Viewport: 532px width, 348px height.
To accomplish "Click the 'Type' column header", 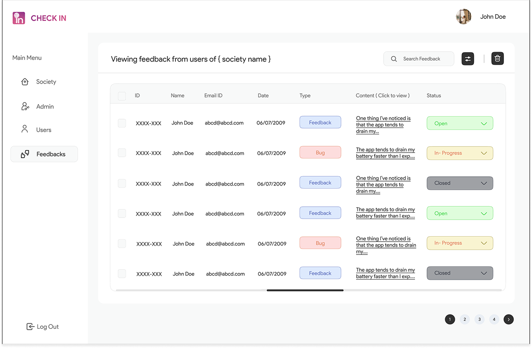I will point(305,95).
